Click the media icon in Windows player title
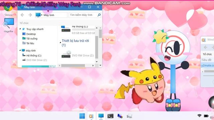 [204, 40]
